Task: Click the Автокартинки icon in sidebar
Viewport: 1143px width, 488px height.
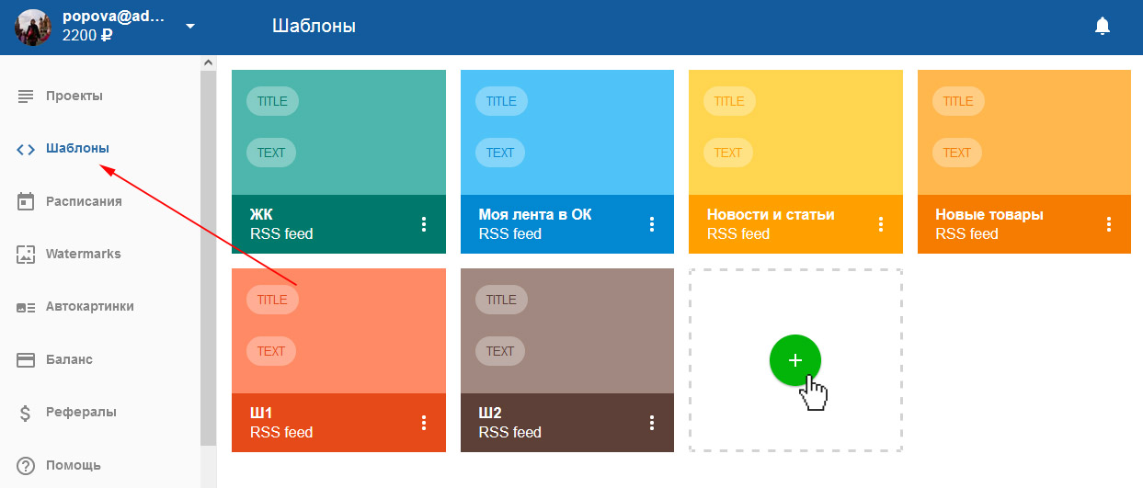Action: pos(26,307)
